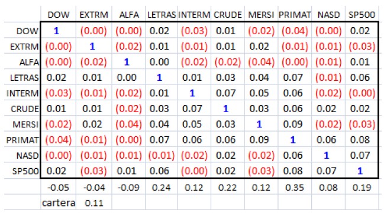Select 0.05 in INTERM row, MERSI column
Screen dimensions: 384x216
pyautogui.click(x=261, y=93)
